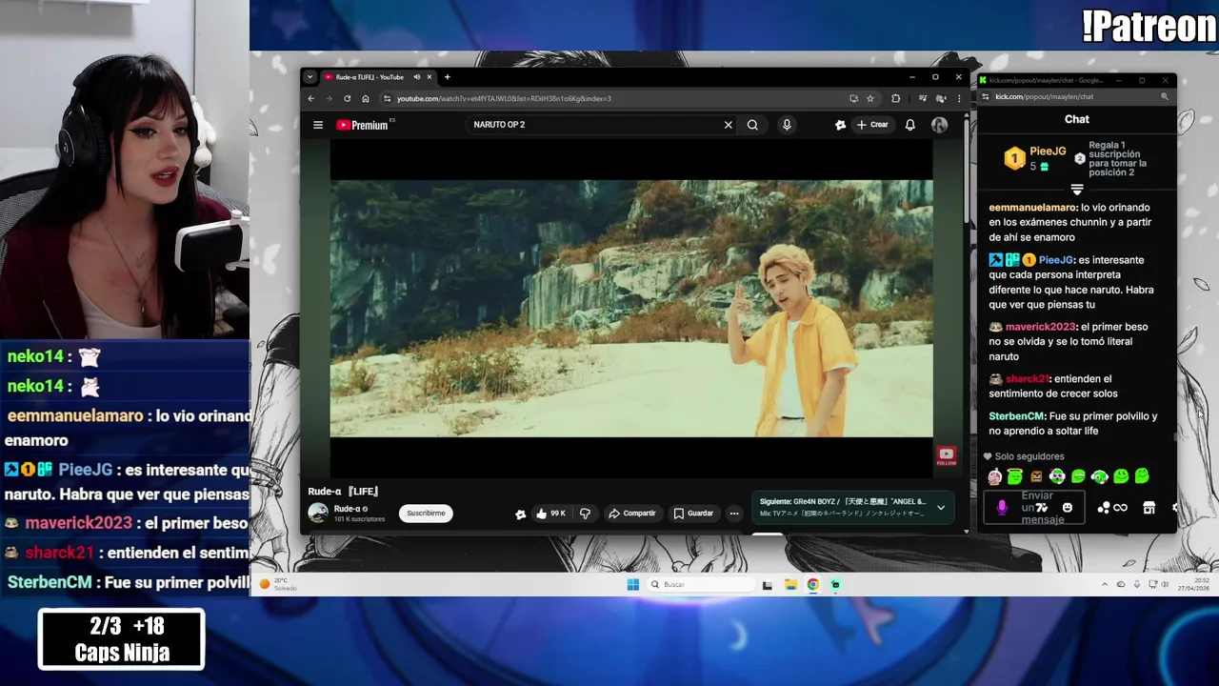The height and width of the screenshot is (686, 1219).
Task: Expand the Siguiente playlist panel chevron
Action: [x=941, y=508]
